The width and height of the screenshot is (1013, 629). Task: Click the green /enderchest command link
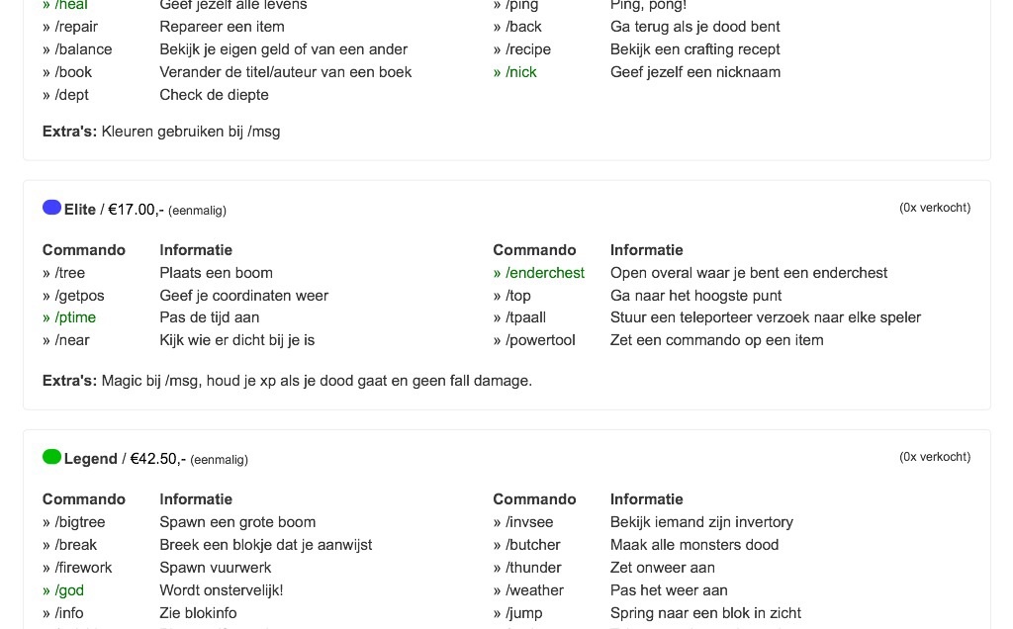[x=544, y=273]
